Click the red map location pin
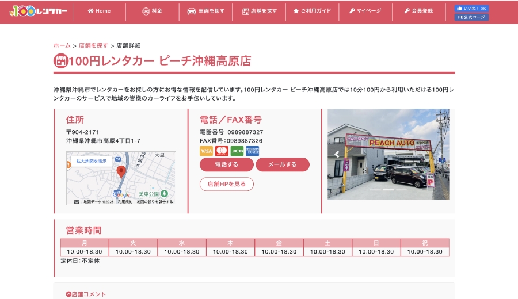518x299 pixels. 121,171
